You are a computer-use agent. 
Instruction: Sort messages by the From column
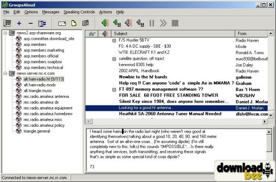251,33
